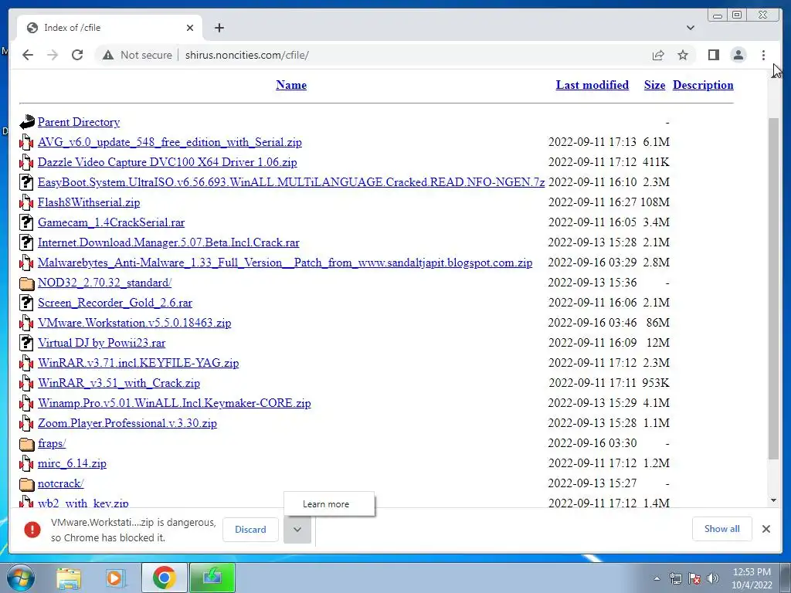Click the folder icon beside notcrack
This screenshot has width=791, height=593.
(26, 484)
